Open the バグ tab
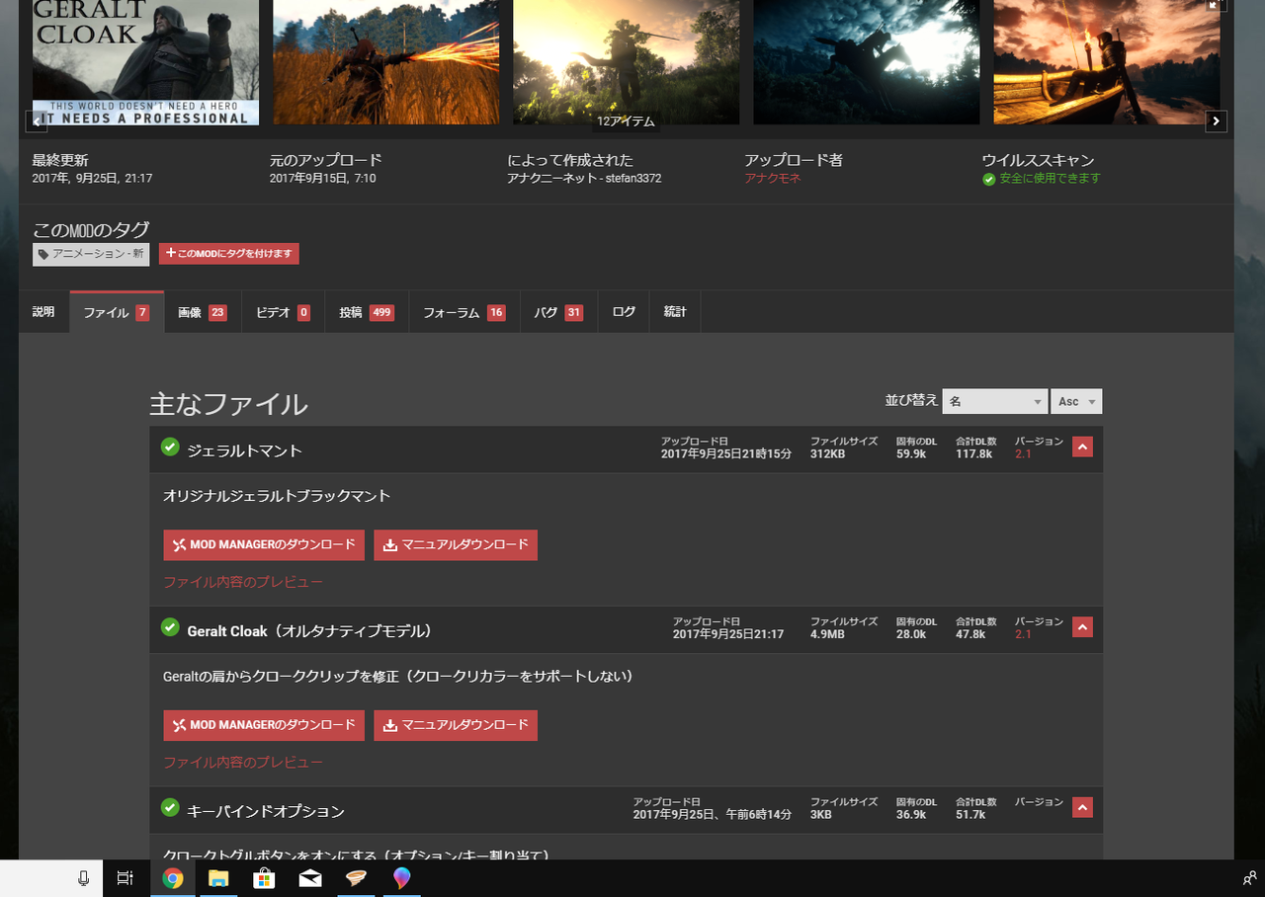This screenshot has width=1265, height=897. pos(558,312)
